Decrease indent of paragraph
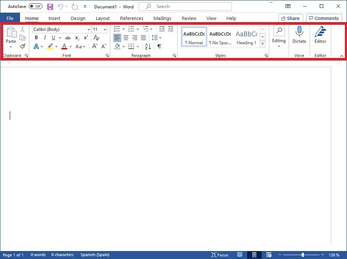Viewport: 347px width, 259px height. pos(162,29)
